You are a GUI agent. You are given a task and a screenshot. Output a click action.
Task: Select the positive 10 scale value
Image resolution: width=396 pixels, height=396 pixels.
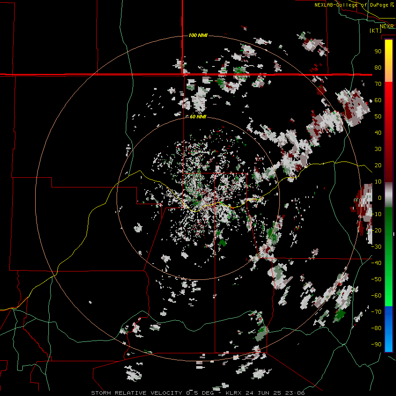tap(378, 182)
